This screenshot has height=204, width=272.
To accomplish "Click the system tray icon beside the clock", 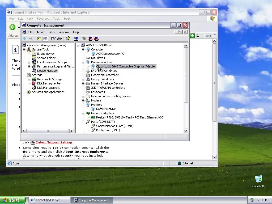I will click(252, 200).
